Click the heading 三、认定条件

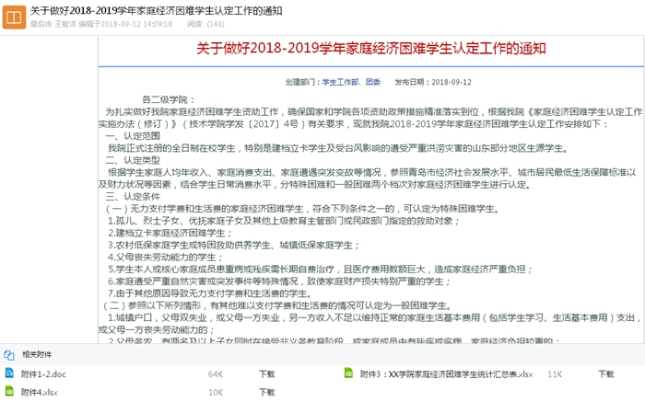pyautogui.click(x=133, y=197)
